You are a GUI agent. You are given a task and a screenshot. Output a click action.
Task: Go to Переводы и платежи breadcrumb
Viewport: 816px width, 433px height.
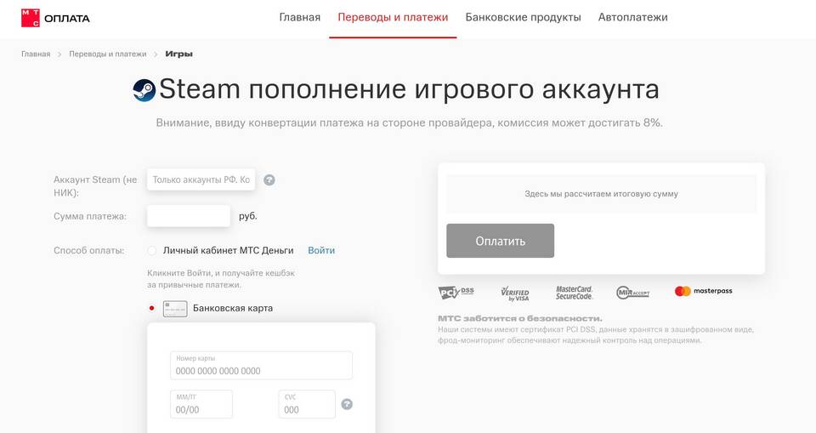[108, 54]
